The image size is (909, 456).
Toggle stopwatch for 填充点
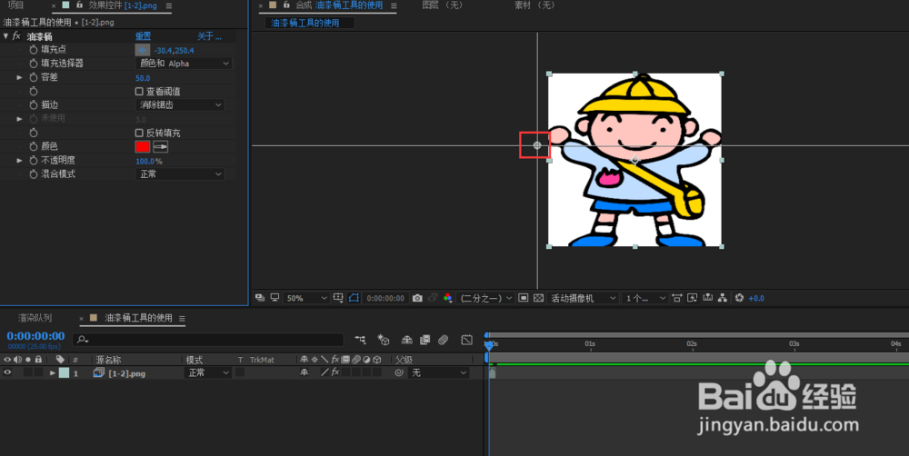[x=33, y=50]
